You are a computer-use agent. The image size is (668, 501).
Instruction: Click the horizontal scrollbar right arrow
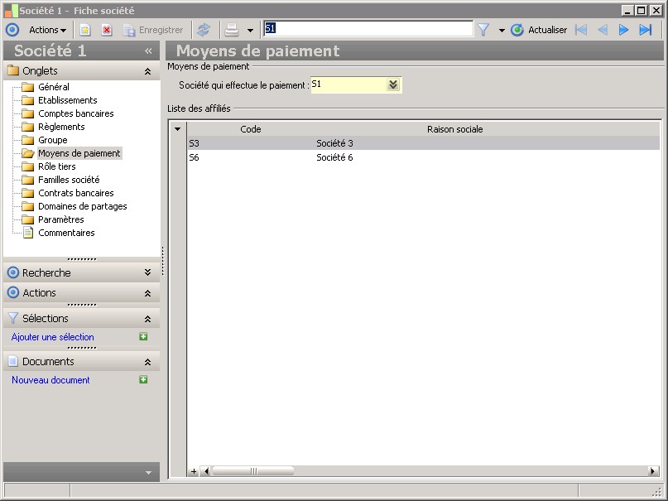tap(652, 470)
